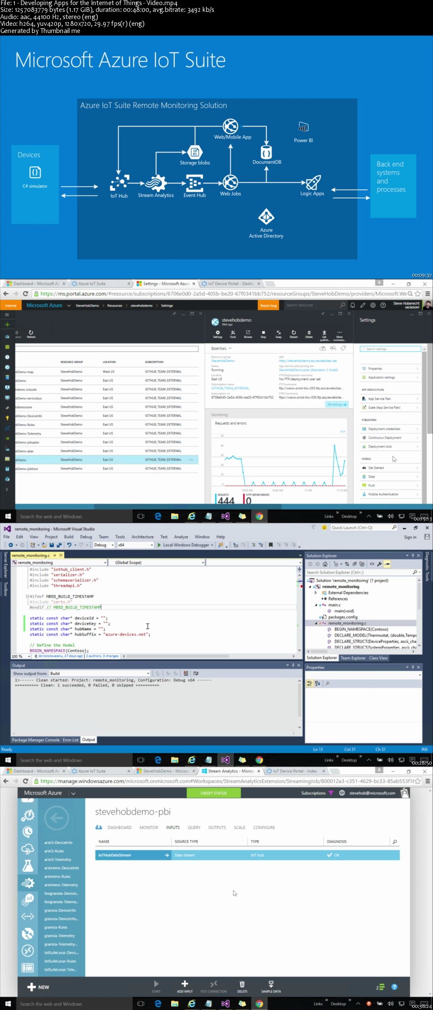Click Refresh in the resources list blade

31,334
